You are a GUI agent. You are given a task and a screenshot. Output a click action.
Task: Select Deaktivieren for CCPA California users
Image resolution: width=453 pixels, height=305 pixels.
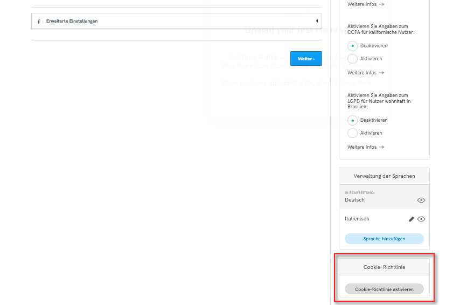353,46
